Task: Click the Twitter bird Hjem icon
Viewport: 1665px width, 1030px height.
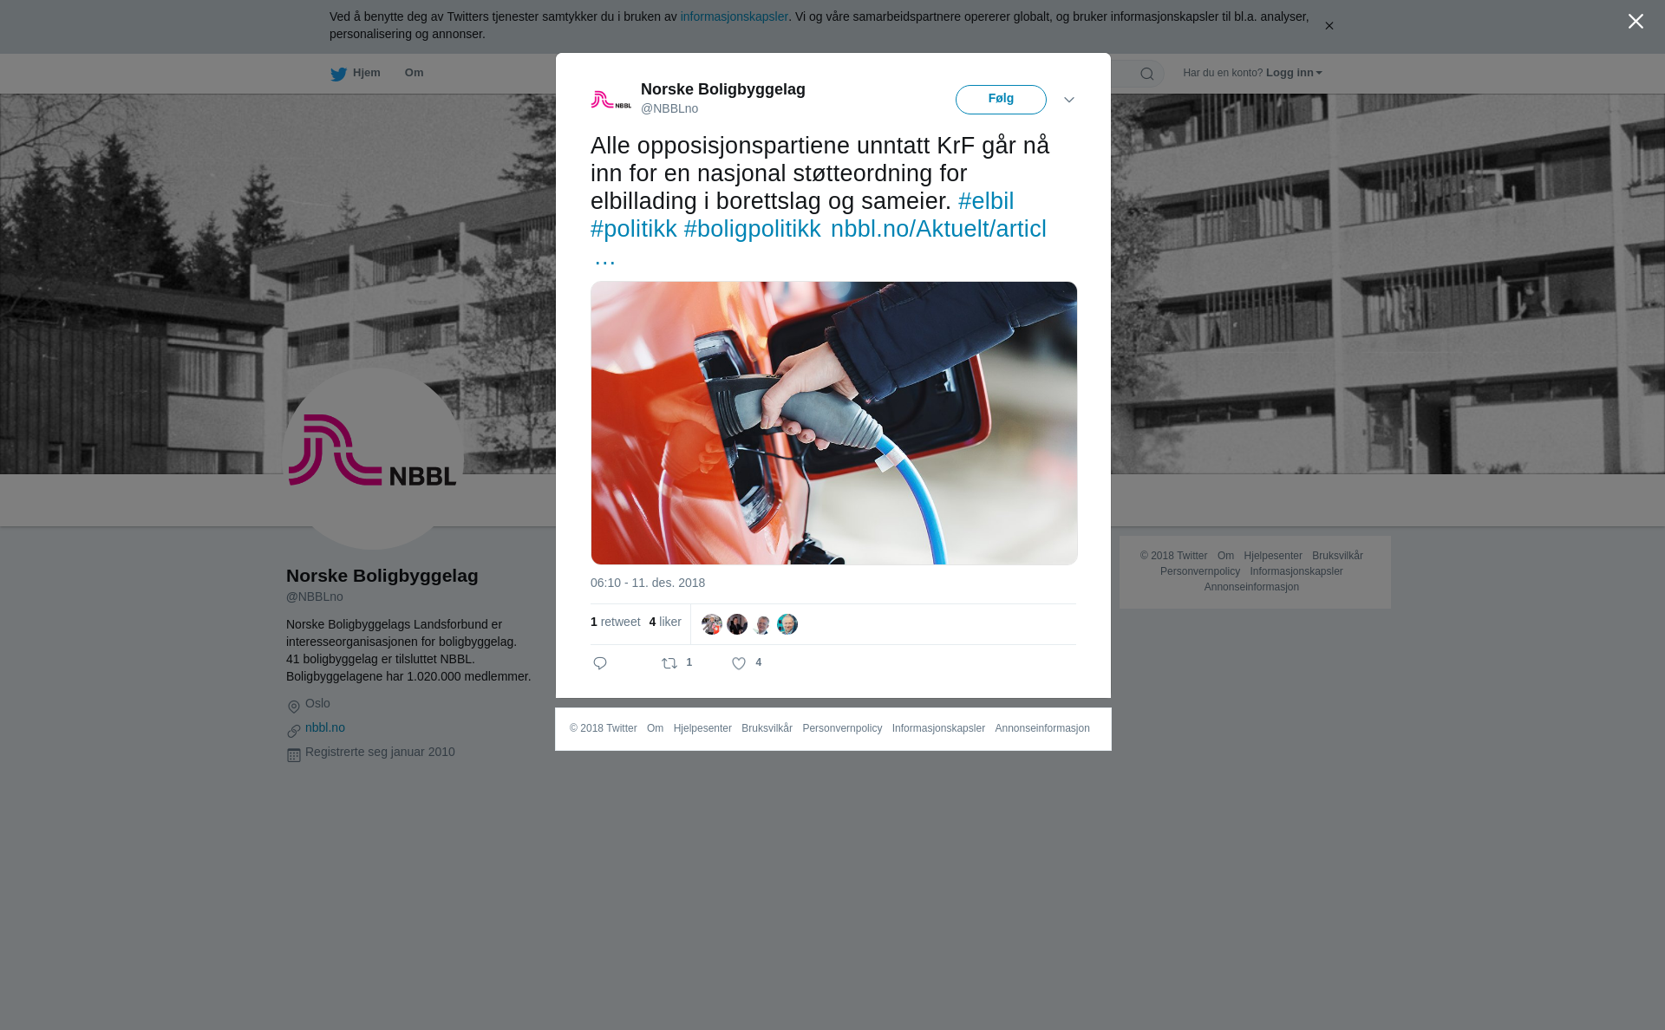Action: (338, 74)
